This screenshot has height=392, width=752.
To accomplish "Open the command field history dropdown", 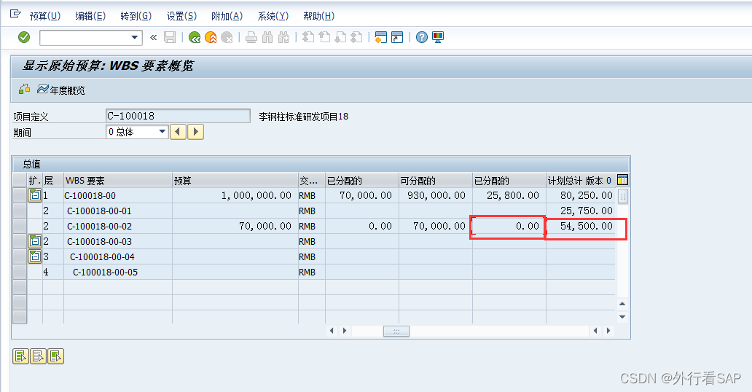I will click(135, 37).
